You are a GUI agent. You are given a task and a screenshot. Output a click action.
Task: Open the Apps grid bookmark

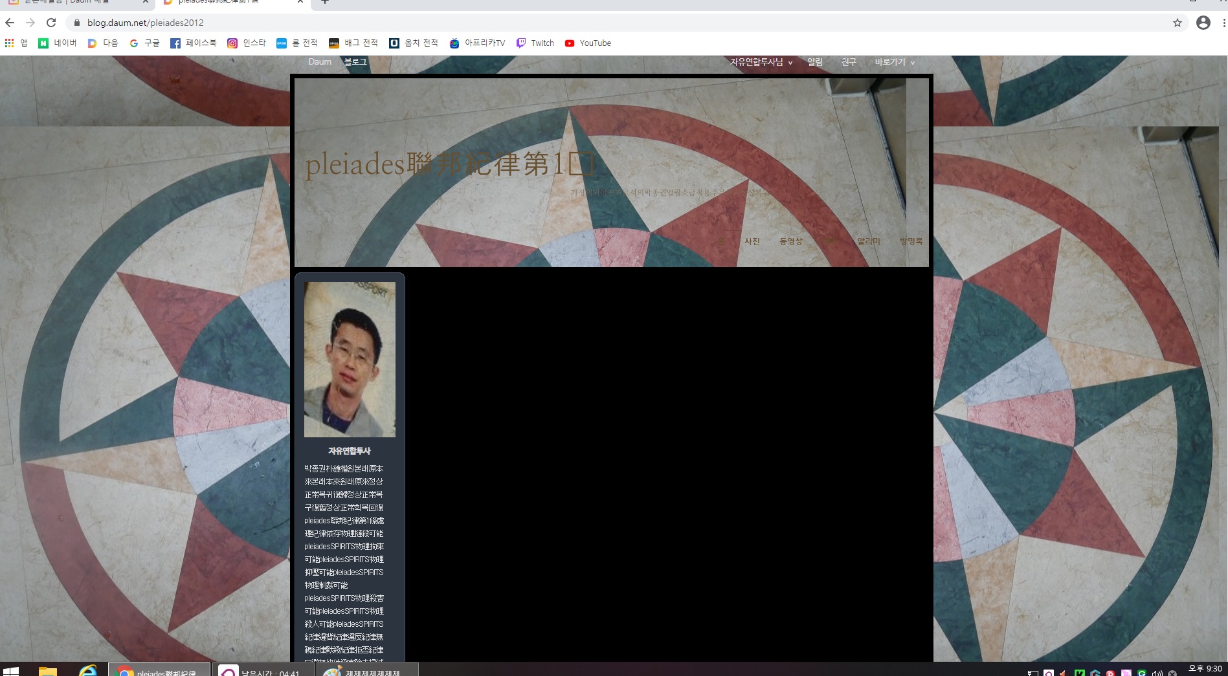click(x=16, y=43)
